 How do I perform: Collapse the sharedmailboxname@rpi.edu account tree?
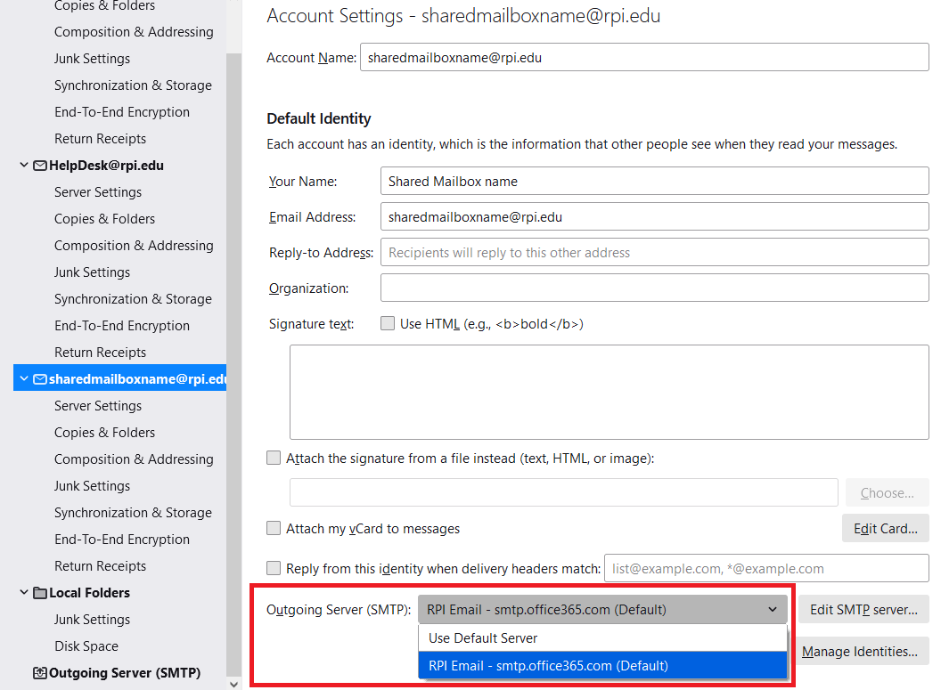(23, 378)
